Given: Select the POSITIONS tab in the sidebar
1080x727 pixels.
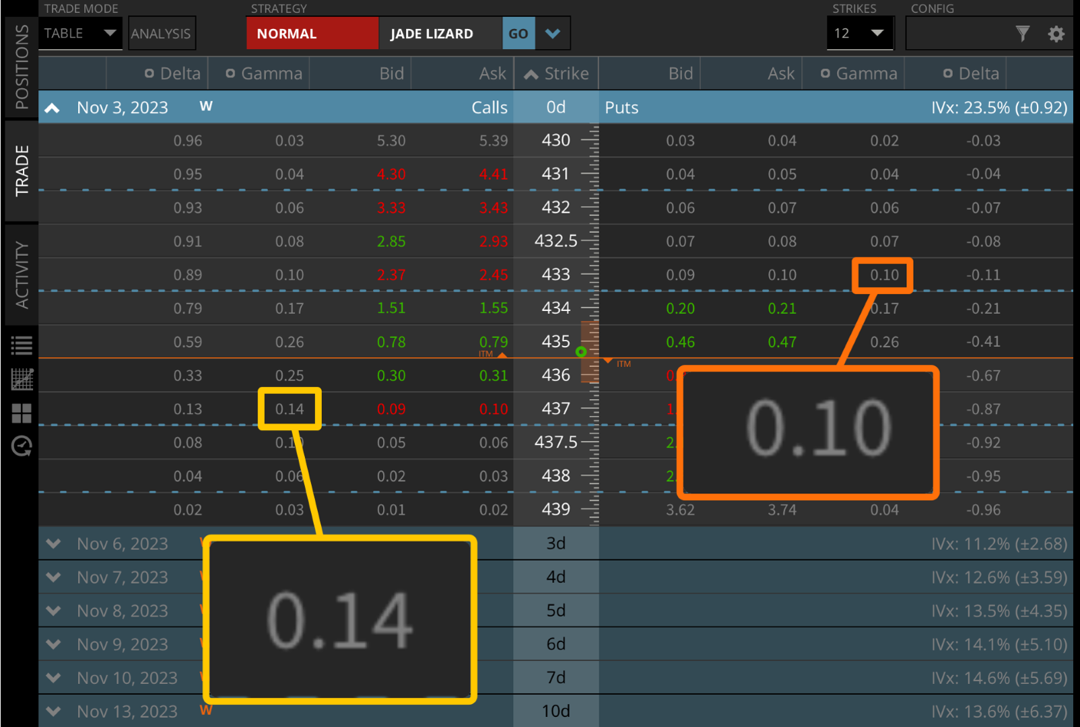Looking at the screenshot, I should [21, 64].
